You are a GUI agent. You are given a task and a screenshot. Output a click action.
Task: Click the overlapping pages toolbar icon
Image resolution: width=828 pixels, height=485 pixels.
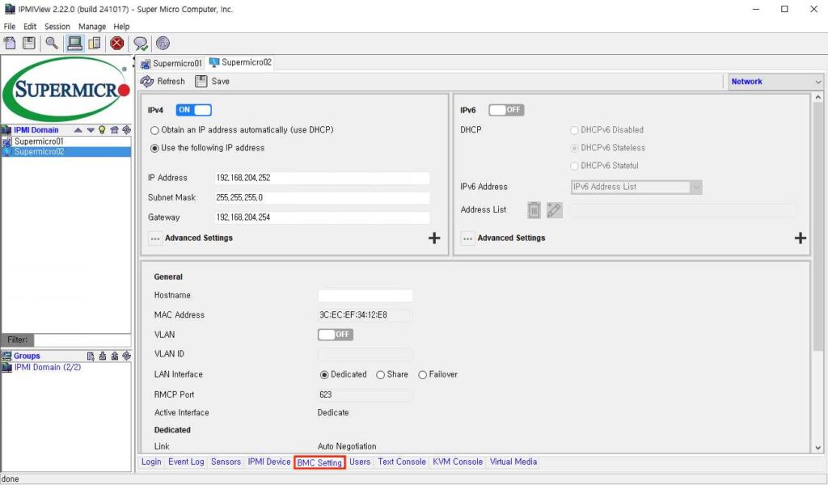click(x=95, y=44)
